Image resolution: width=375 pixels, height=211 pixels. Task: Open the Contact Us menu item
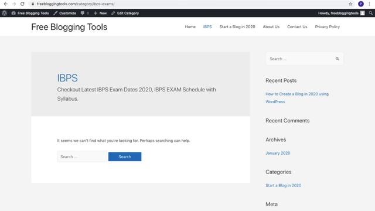pos(297,27)
